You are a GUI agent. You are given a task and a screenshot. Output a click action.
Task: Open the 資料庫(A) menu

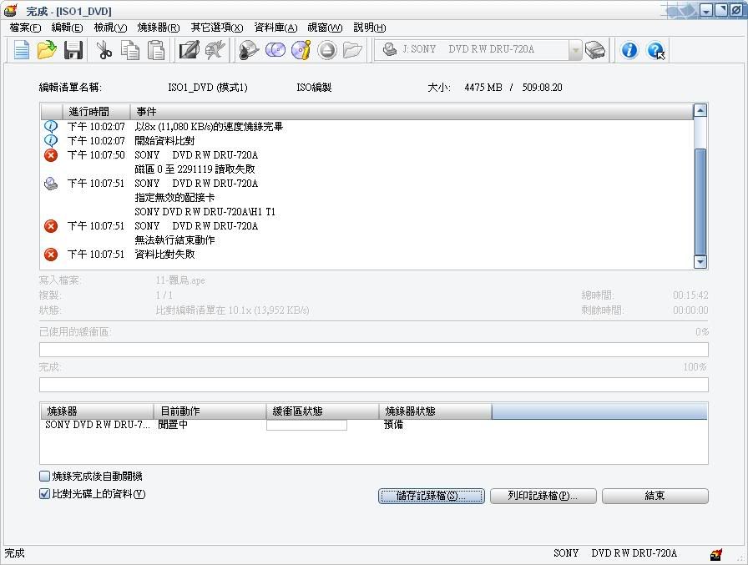(x=275, y=28)
